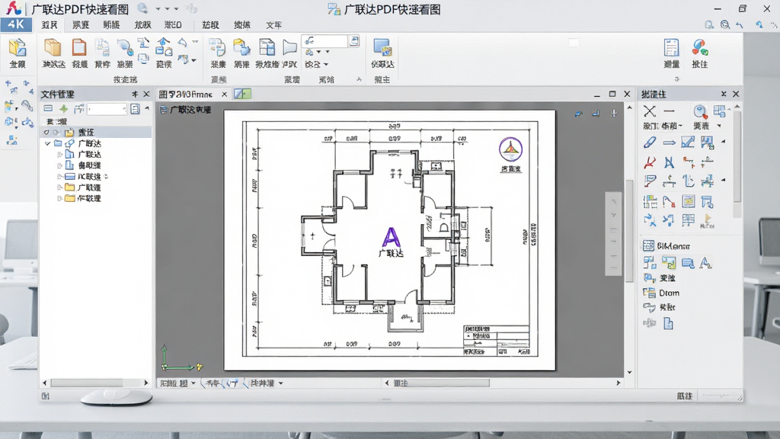The width and height of the screenshot is (780, 439).
Task: Select the crossed-lines tool in the right panel
Action: pos(649,111)
